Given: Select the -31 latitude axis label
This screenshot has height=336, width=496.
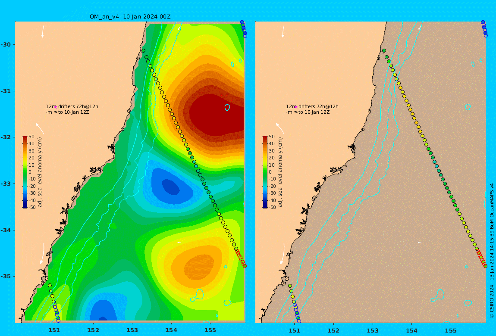Looking at the screenshot, I should (x=5, y=91).
